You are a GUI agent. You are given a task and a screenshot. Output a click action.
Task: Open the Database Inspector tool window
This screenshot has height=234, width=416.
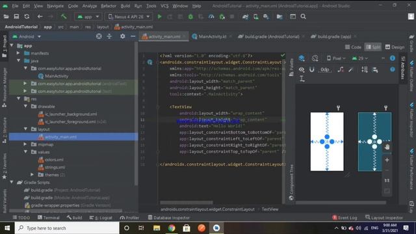pyautogui.click(x=169, y=218)
